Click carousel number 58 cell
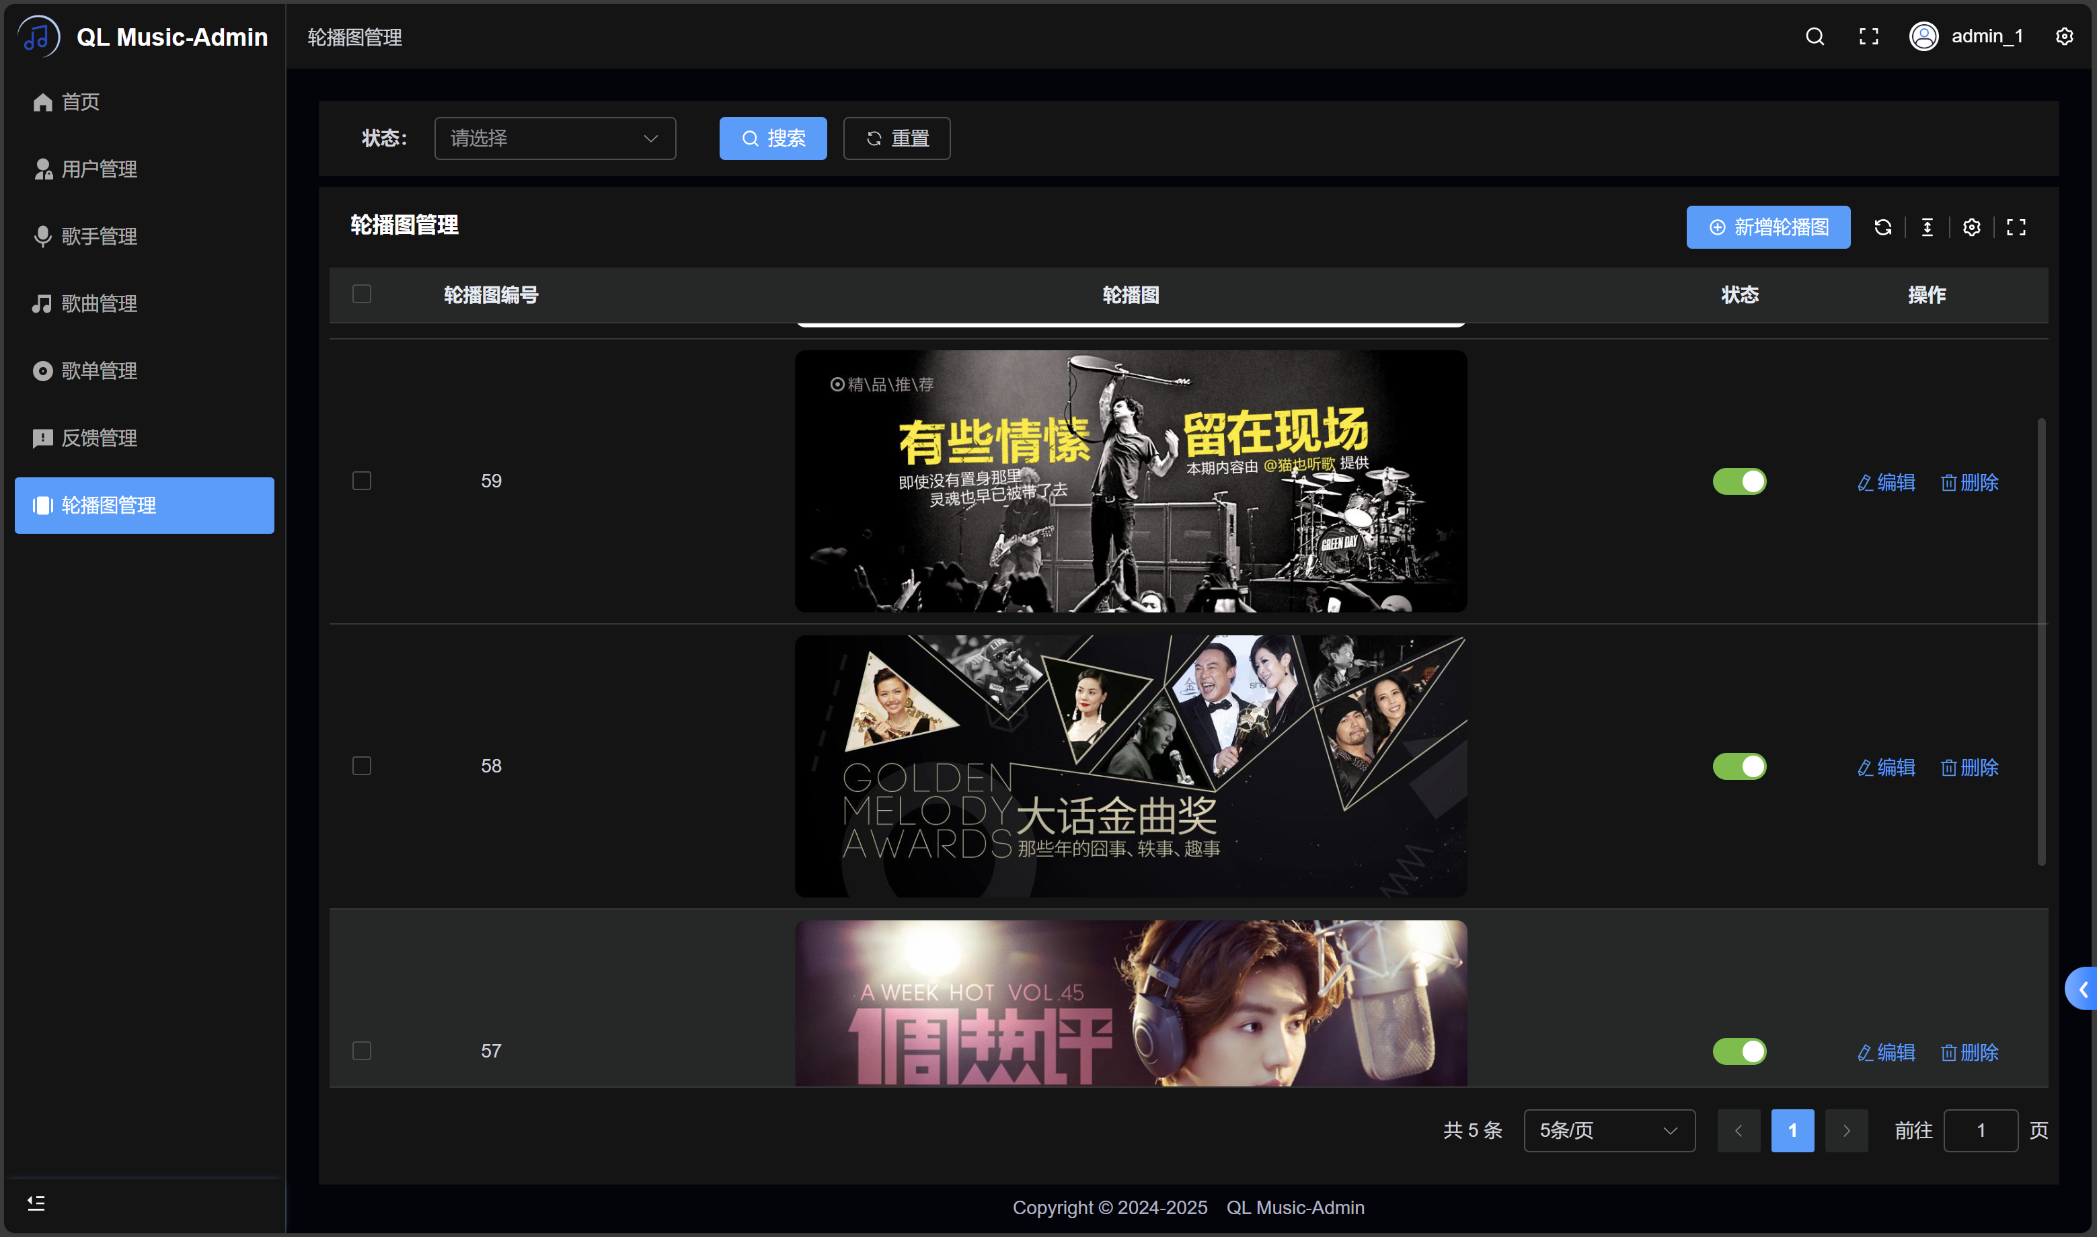2097x1237 pixels. [491, 766]
